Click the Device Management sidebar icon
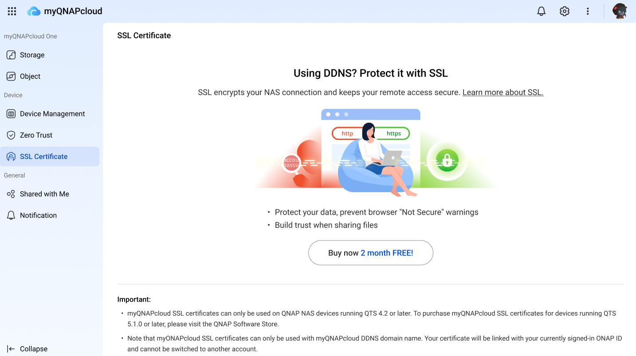 point(11,114)
